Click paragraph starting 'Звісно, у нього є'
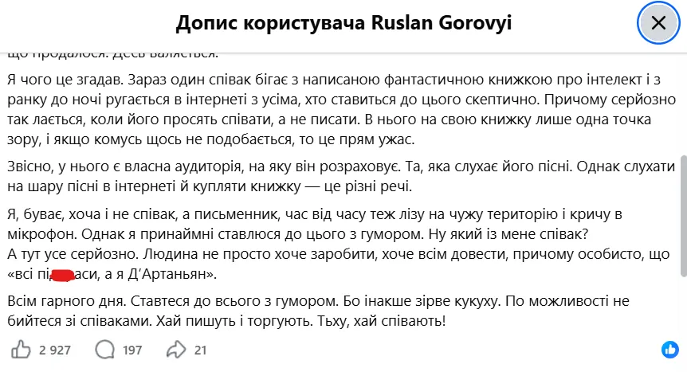687x372 pixels. (341, 177)
